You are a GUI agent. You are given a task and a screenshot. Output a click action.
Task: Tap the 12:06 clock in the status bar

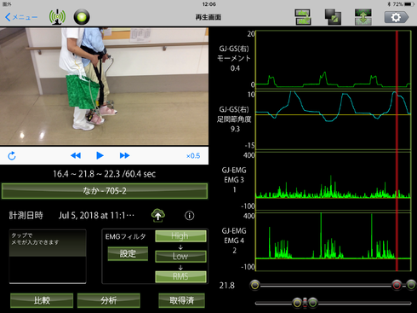[x=209, y=4]
